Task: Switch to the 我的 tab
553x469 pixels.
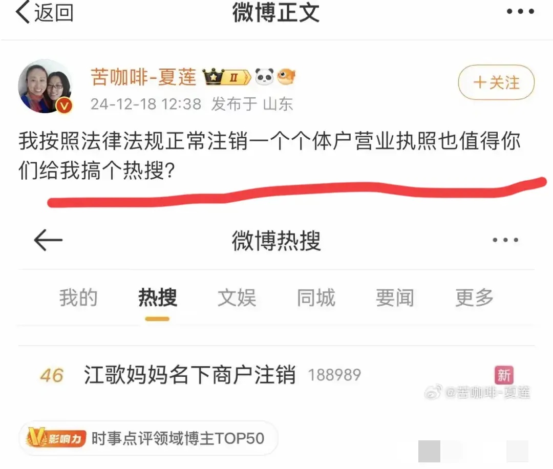Action: [x=78, y=298]
